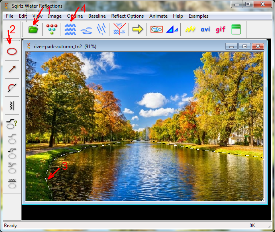Select the basic ripples wave icon
This screenshot has width=275, height=232.
[x=70, y=29]
